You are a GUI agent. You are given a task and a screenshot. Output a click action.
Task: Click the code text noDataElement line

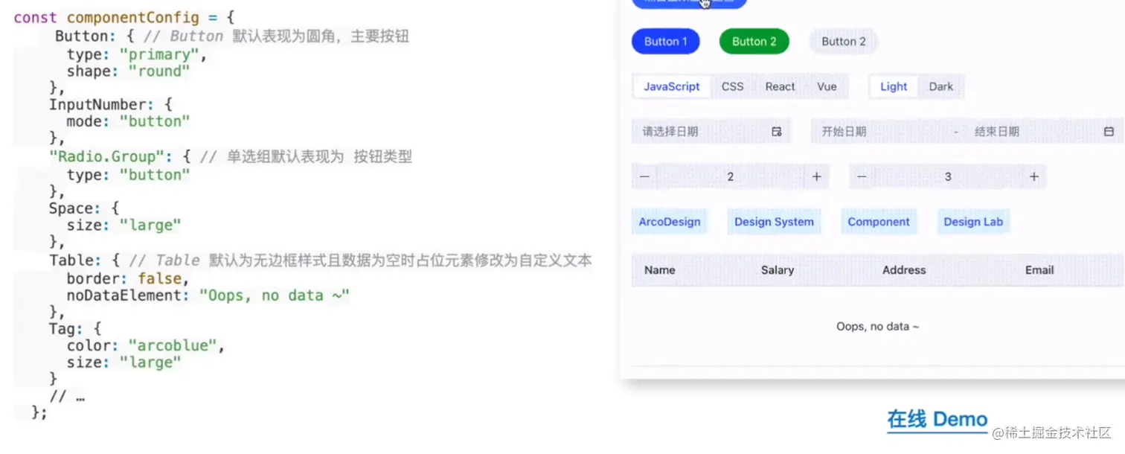(208, 295)
